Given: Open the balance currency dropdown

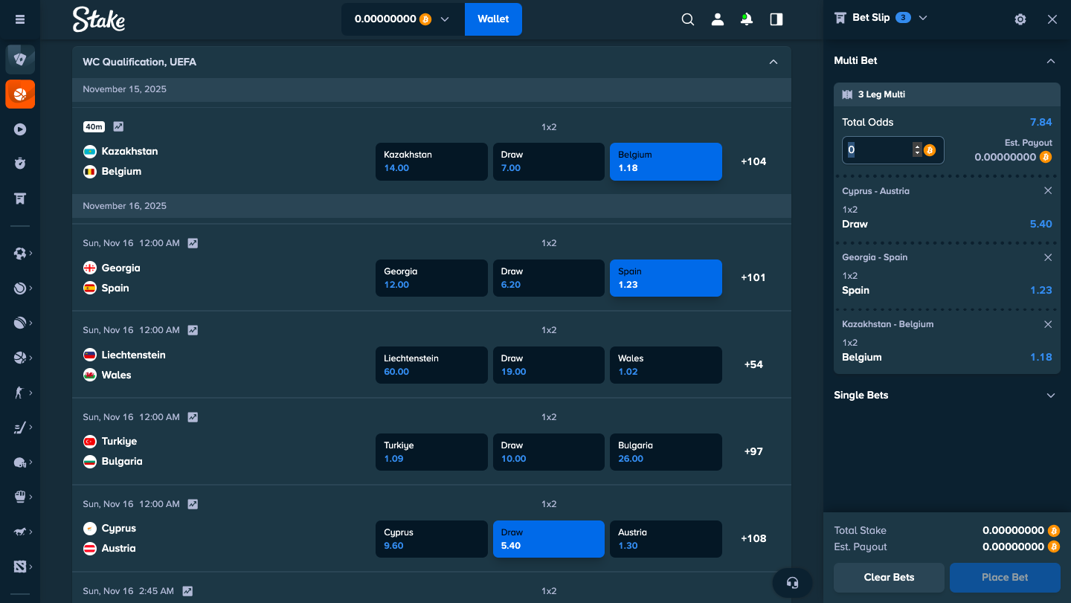Looking at the screenshot, I should point(445,19).
